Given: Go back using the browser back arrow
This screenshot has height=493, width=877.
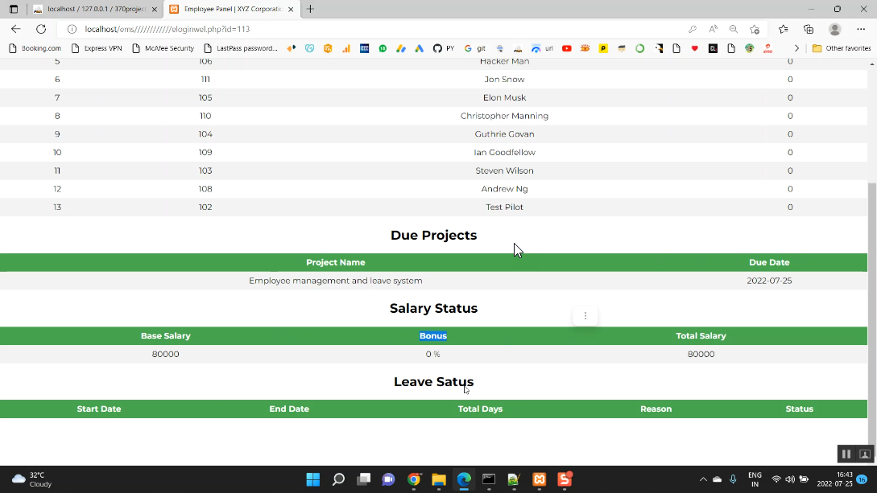Looking at the screenshot, I should coord(16,29).
